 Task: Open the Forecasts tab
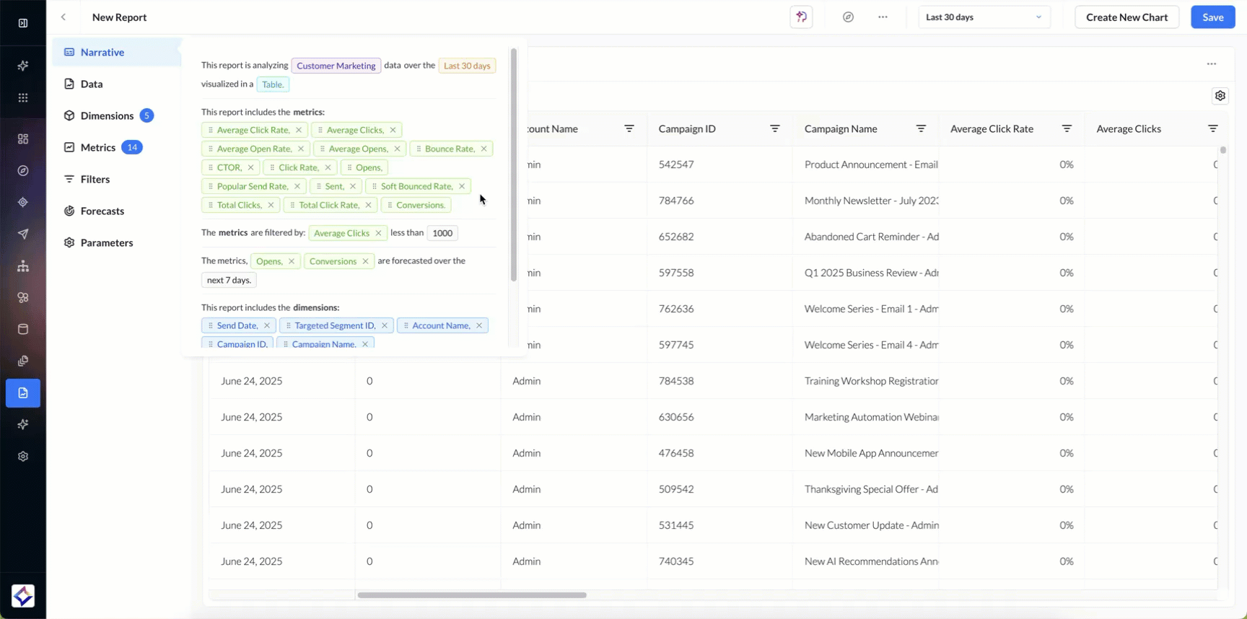coord(102,211)
